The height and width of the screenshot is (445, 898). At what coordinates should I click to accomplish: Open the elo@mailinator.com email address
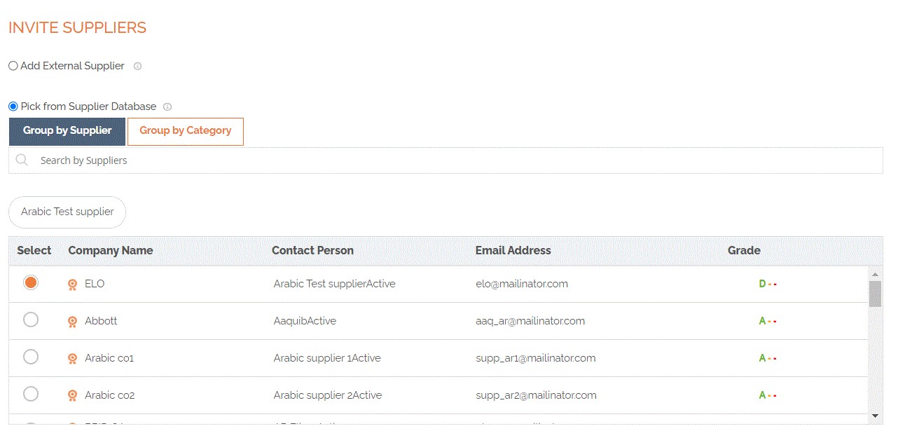[521, 284]
